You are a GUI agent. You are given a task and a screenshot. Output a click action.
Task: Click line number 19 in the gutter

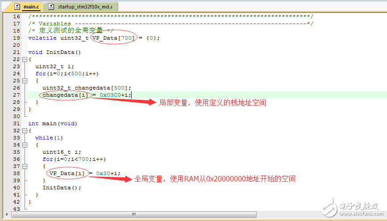[x=17, y=38]
